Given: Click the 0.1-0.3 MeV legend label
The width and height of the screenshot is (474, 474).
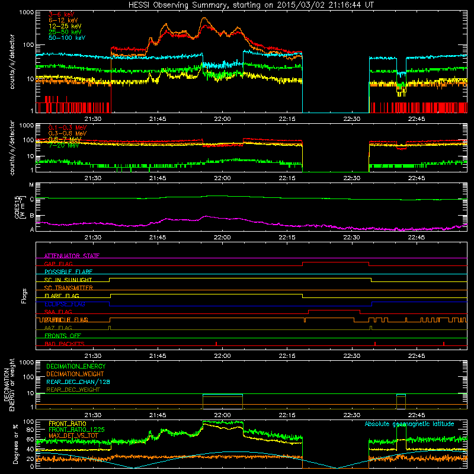Looking at the screenshot, I should coord(68,127).
